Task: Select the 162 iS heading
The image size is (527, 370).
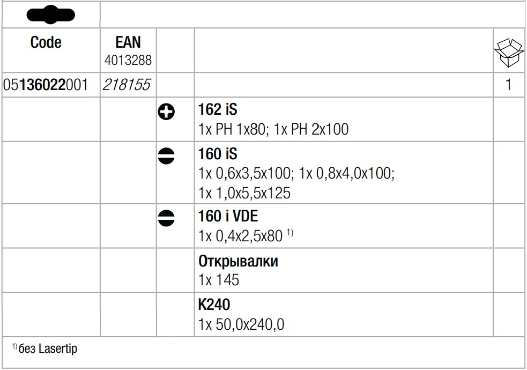Action: [x=218, y=109]
